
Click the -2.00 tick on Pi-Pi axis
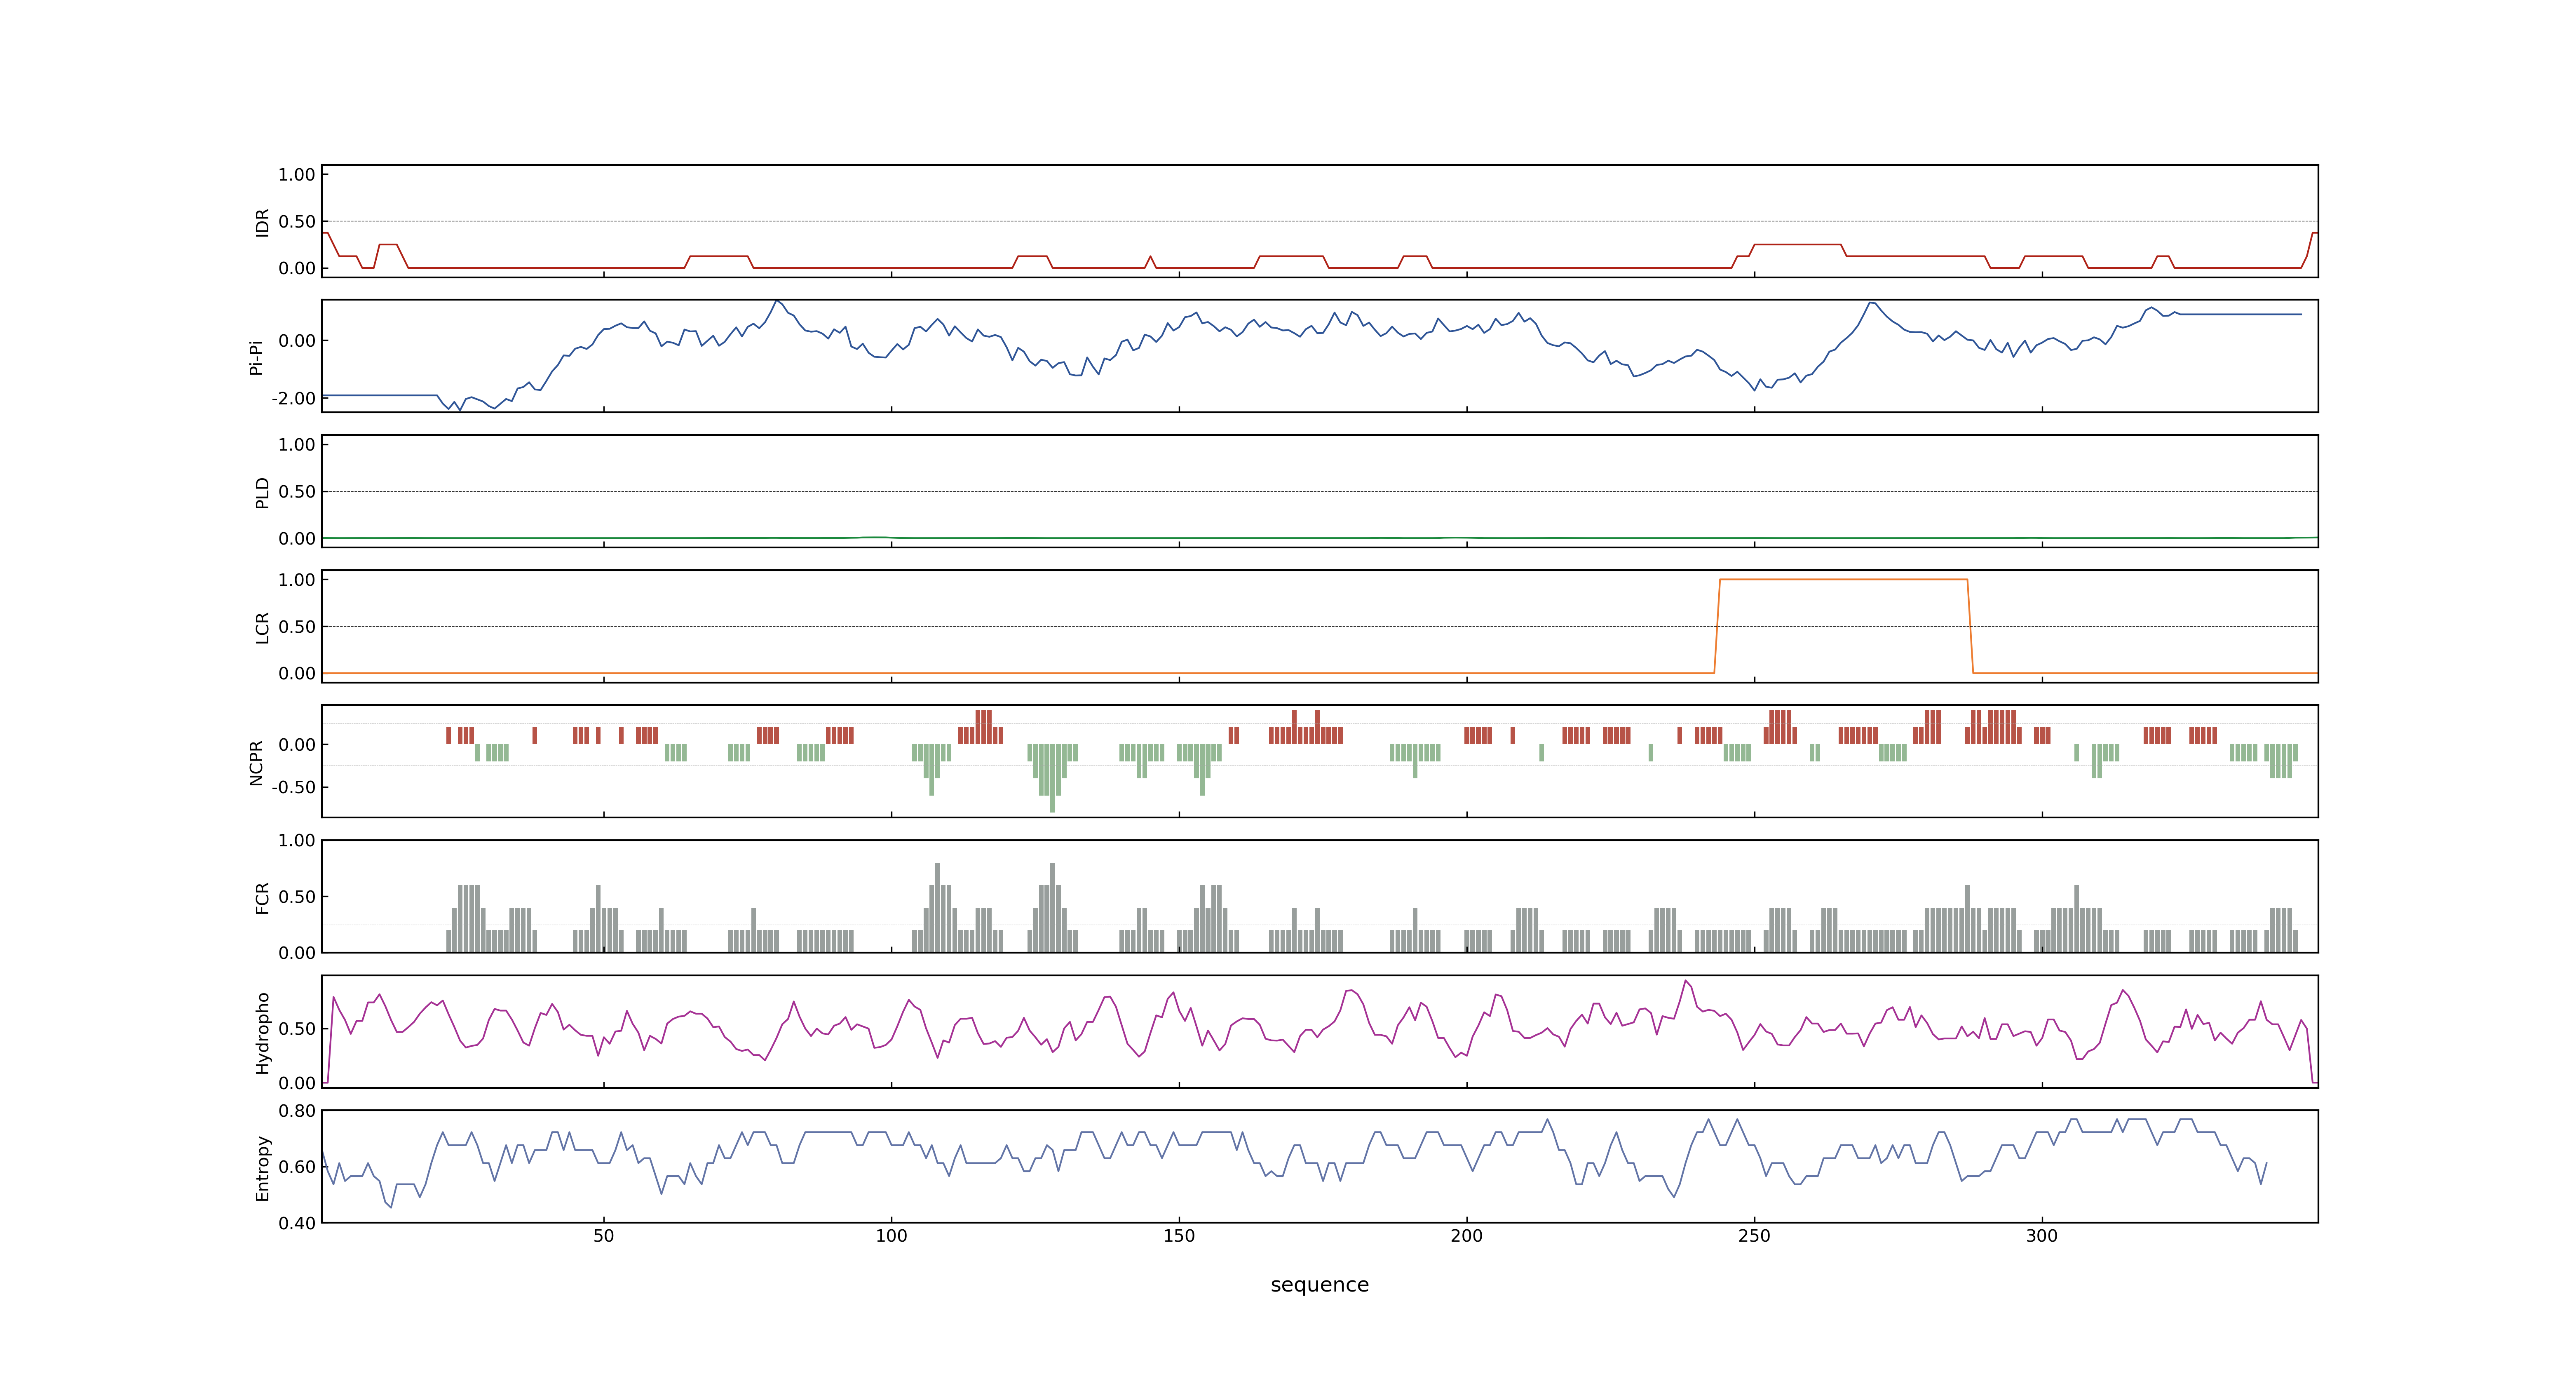pyautogui.click(x=293, y=399)
